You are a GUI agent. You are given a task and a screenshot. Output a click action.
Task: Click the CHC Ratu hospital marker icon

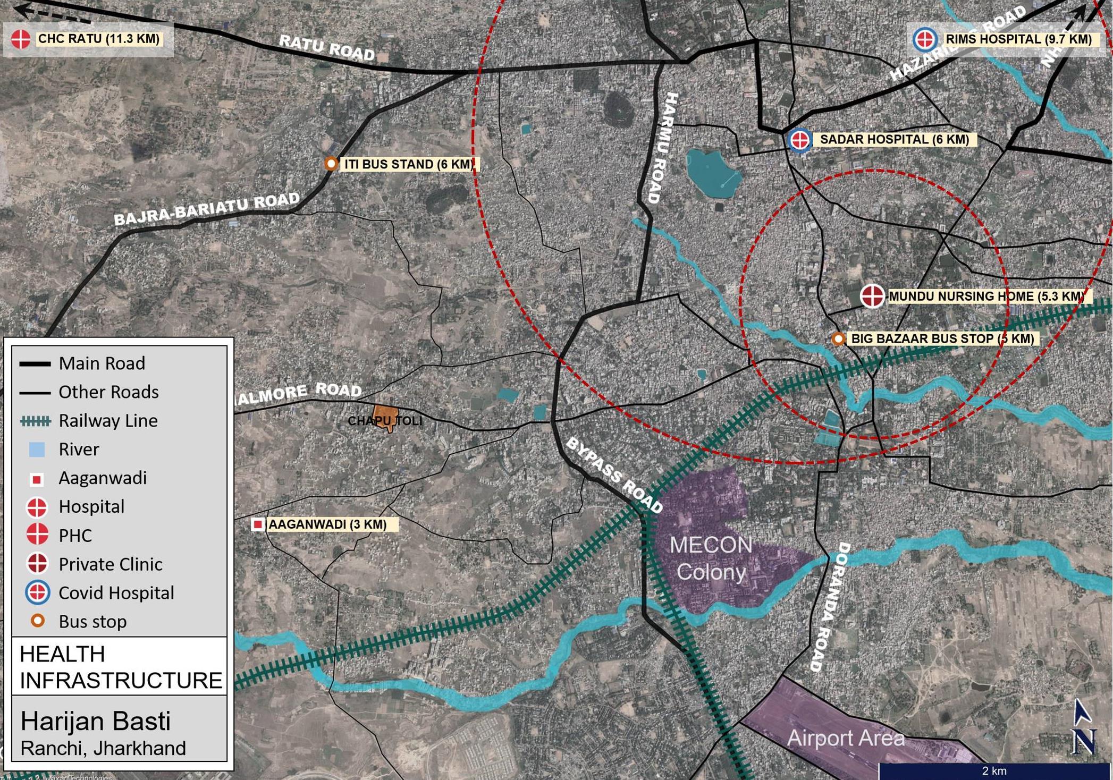[x=21, y=39]
